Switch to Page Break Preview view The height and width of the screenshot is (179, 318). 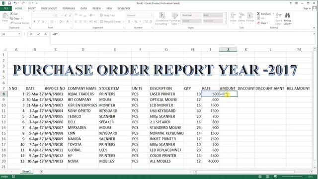(x=275, y=177)
